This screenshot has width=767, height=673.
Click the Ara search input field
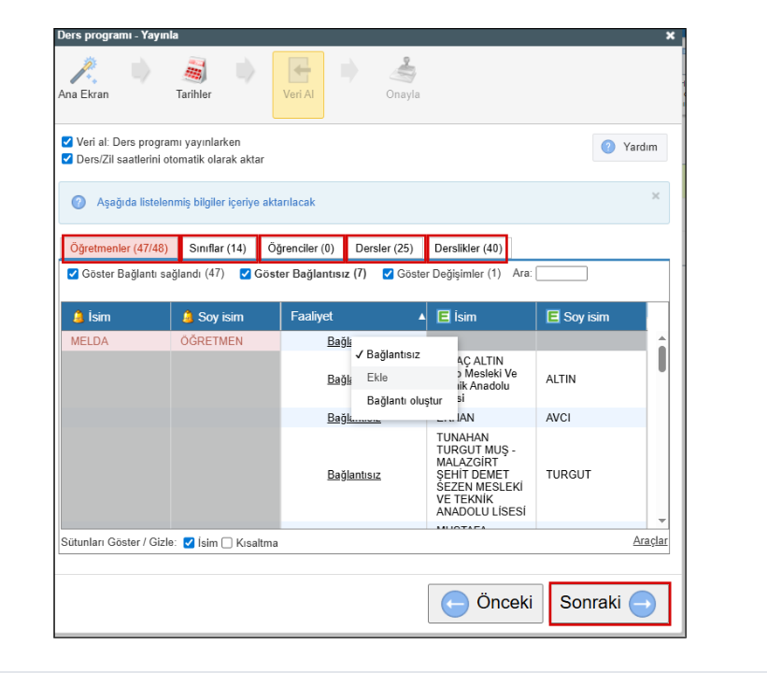(x=561, y=274)
